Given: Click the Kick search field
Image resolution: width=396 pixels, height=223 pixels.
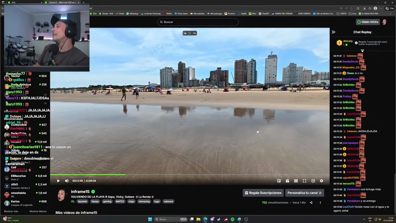Looking at the screenshot, I should 198,22.
